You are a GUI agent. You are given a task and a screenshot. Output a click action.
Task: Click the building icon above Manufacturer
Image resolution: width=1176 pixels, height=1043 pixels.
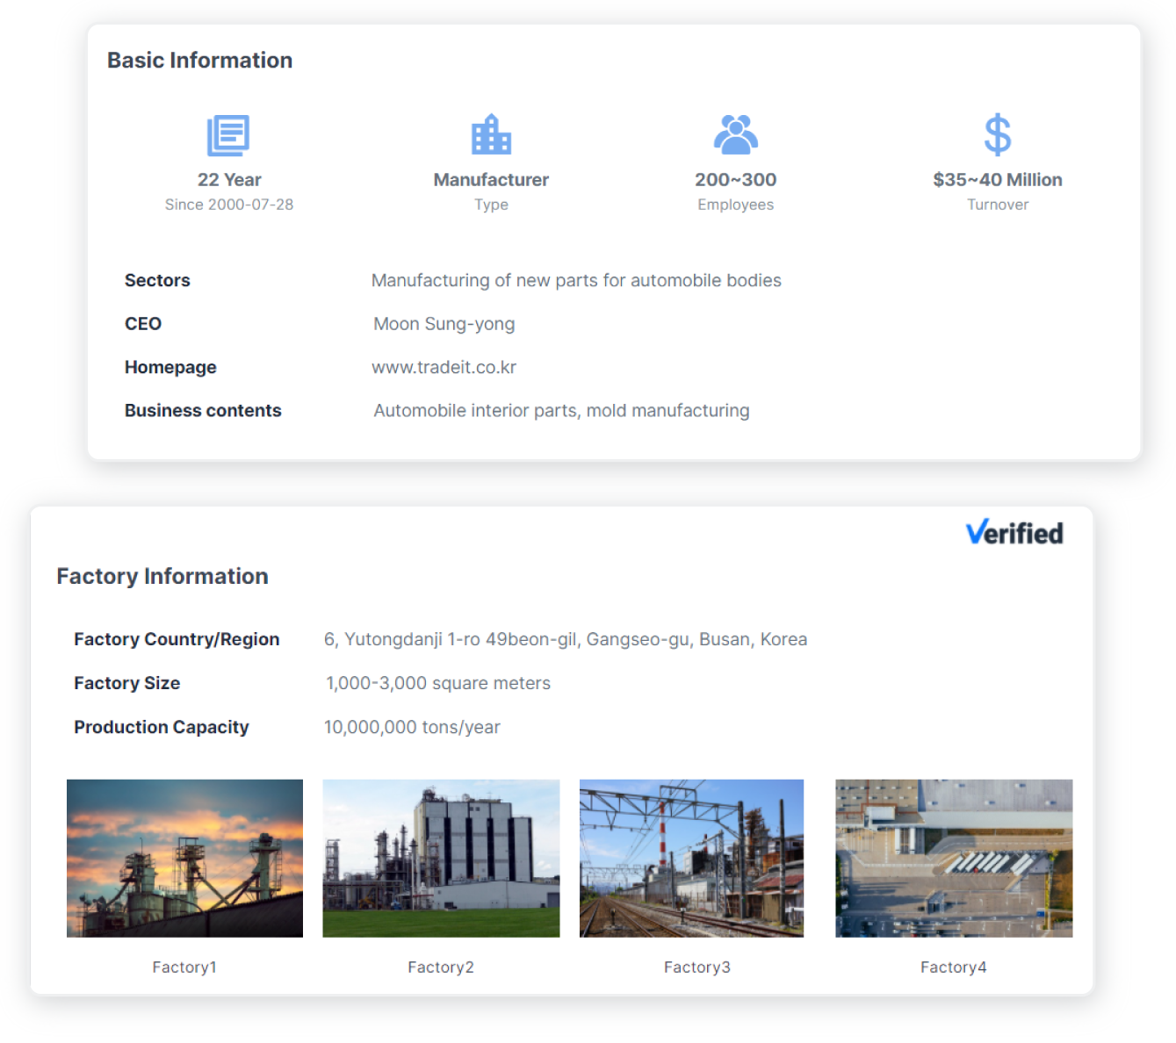(x=491, y=134)
